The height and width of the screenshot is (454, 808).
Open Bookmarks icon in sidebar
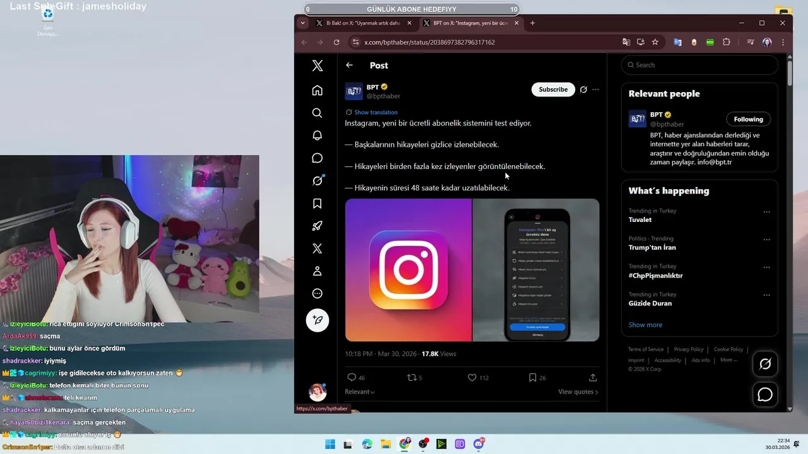318,204
